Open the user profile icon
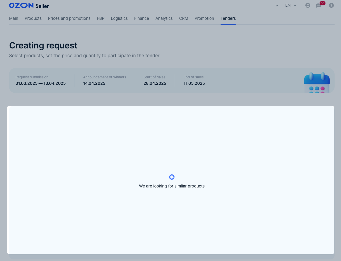This screenshot has width=341, height=261. 308,5
